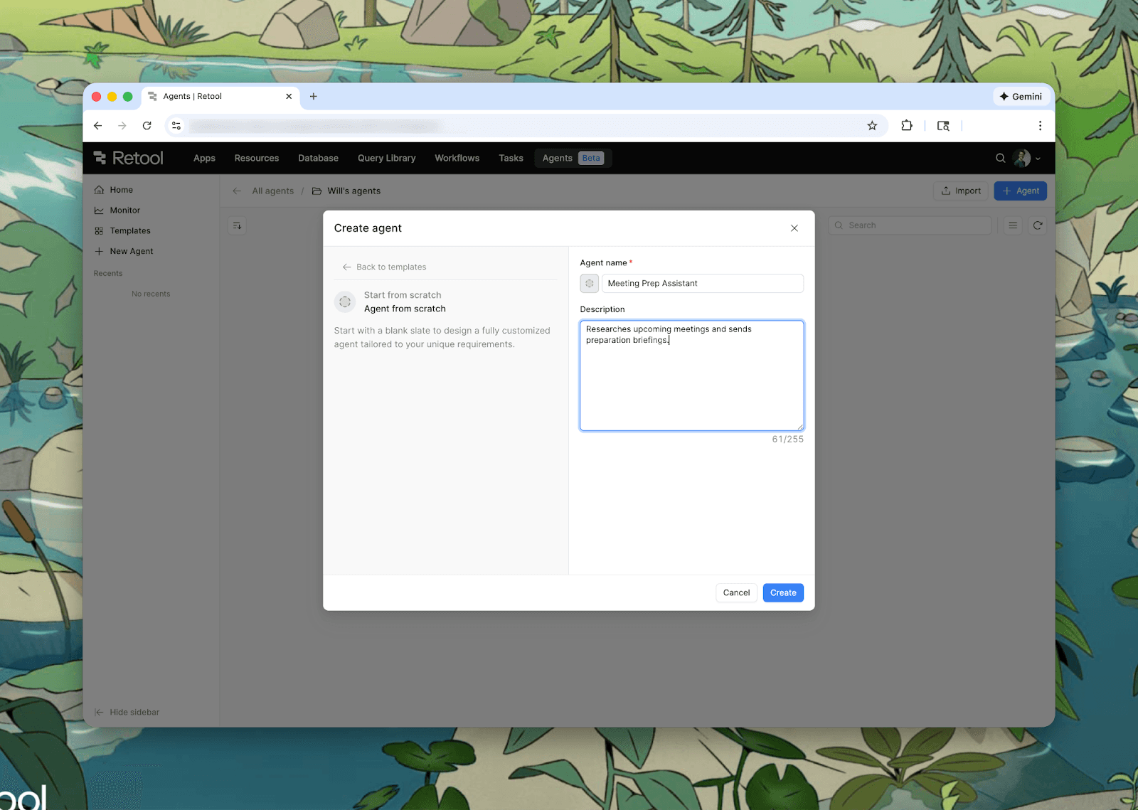Click the refresh icon beside list view

pos(1037,225)
